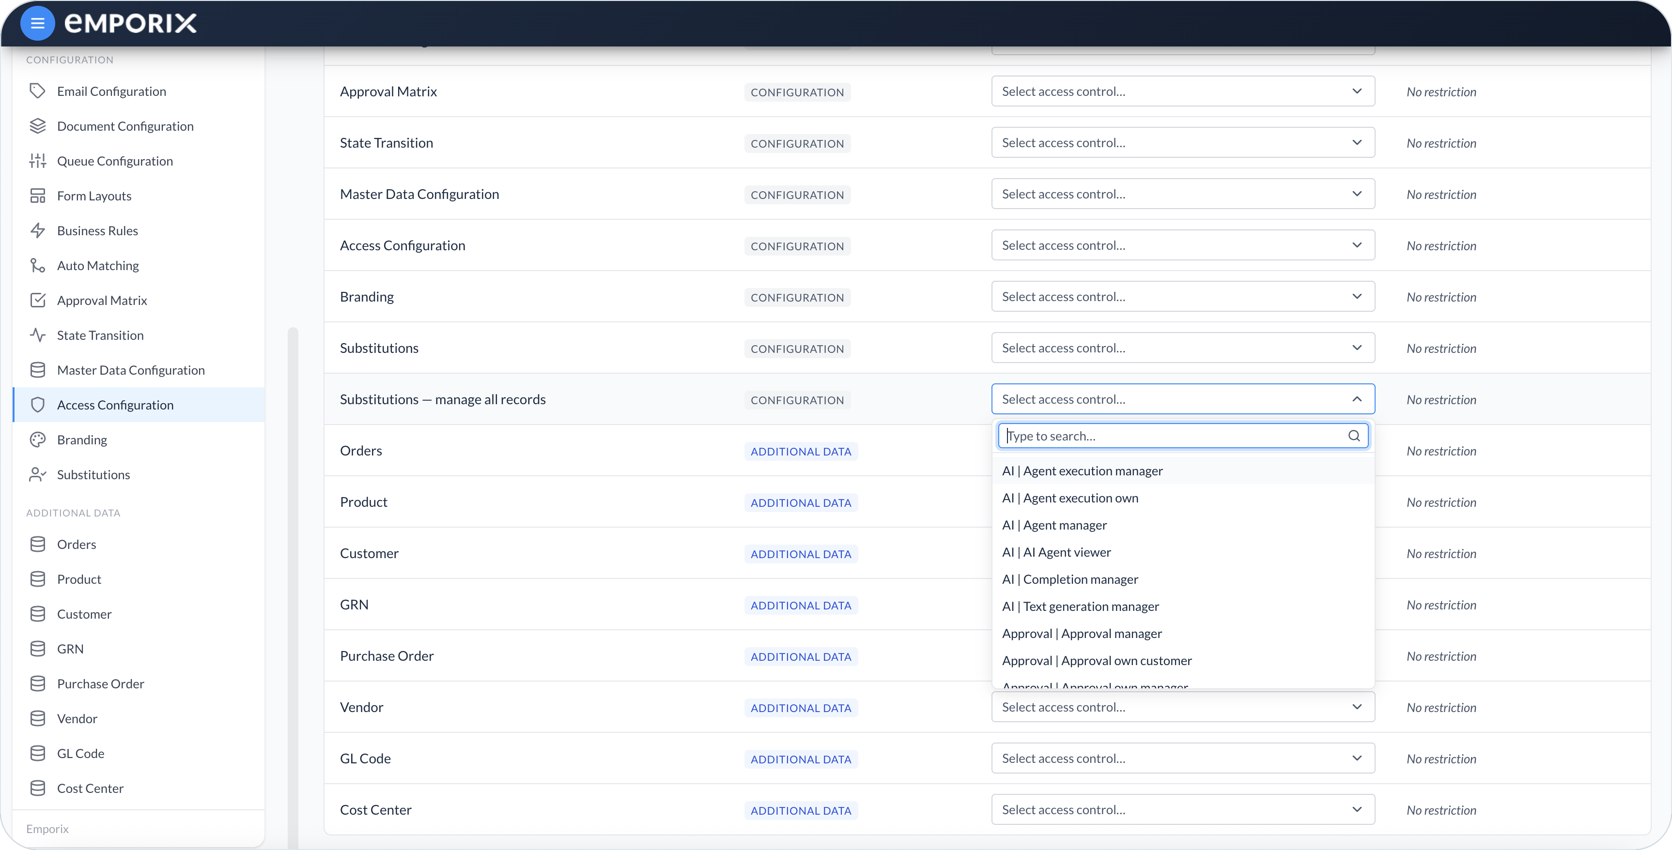Click Substitutions — manage all records row label
The image size is (1672, 850).
point(443,399)
